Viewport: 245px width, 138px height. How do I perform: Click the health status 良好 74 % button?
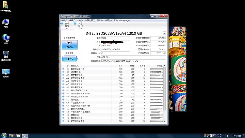coord(69,45)
